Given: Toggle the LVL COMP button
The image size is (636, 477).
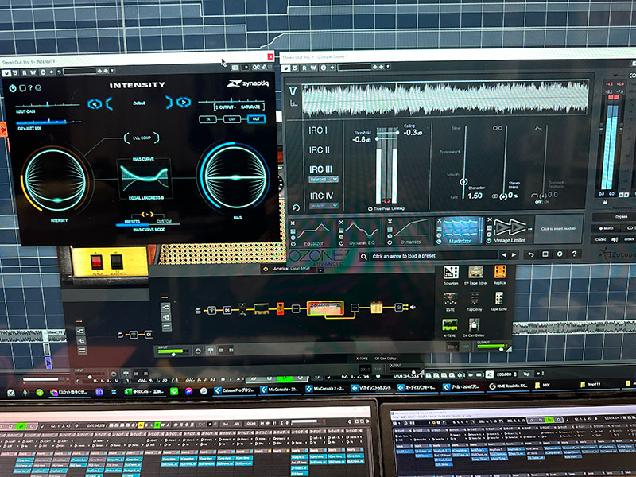Looking at the screenshot, I should click(142, 138).
